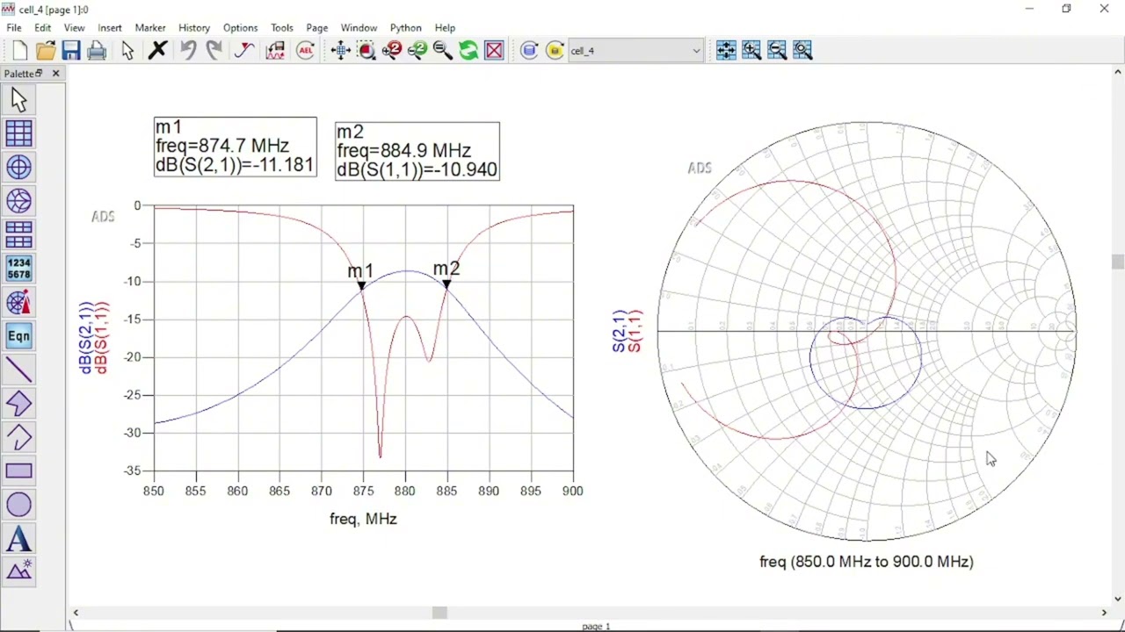Open the Options menu
This screenshot has height=632, width=1125.
240,28
